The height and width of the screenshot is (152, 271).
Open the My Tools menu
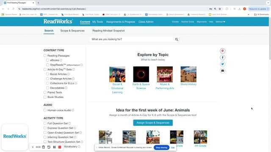pos(97,22)
